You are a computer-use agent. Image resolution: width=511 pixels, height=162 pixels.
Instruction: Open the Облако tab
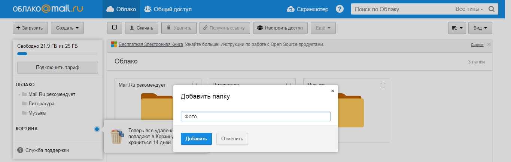121,9
